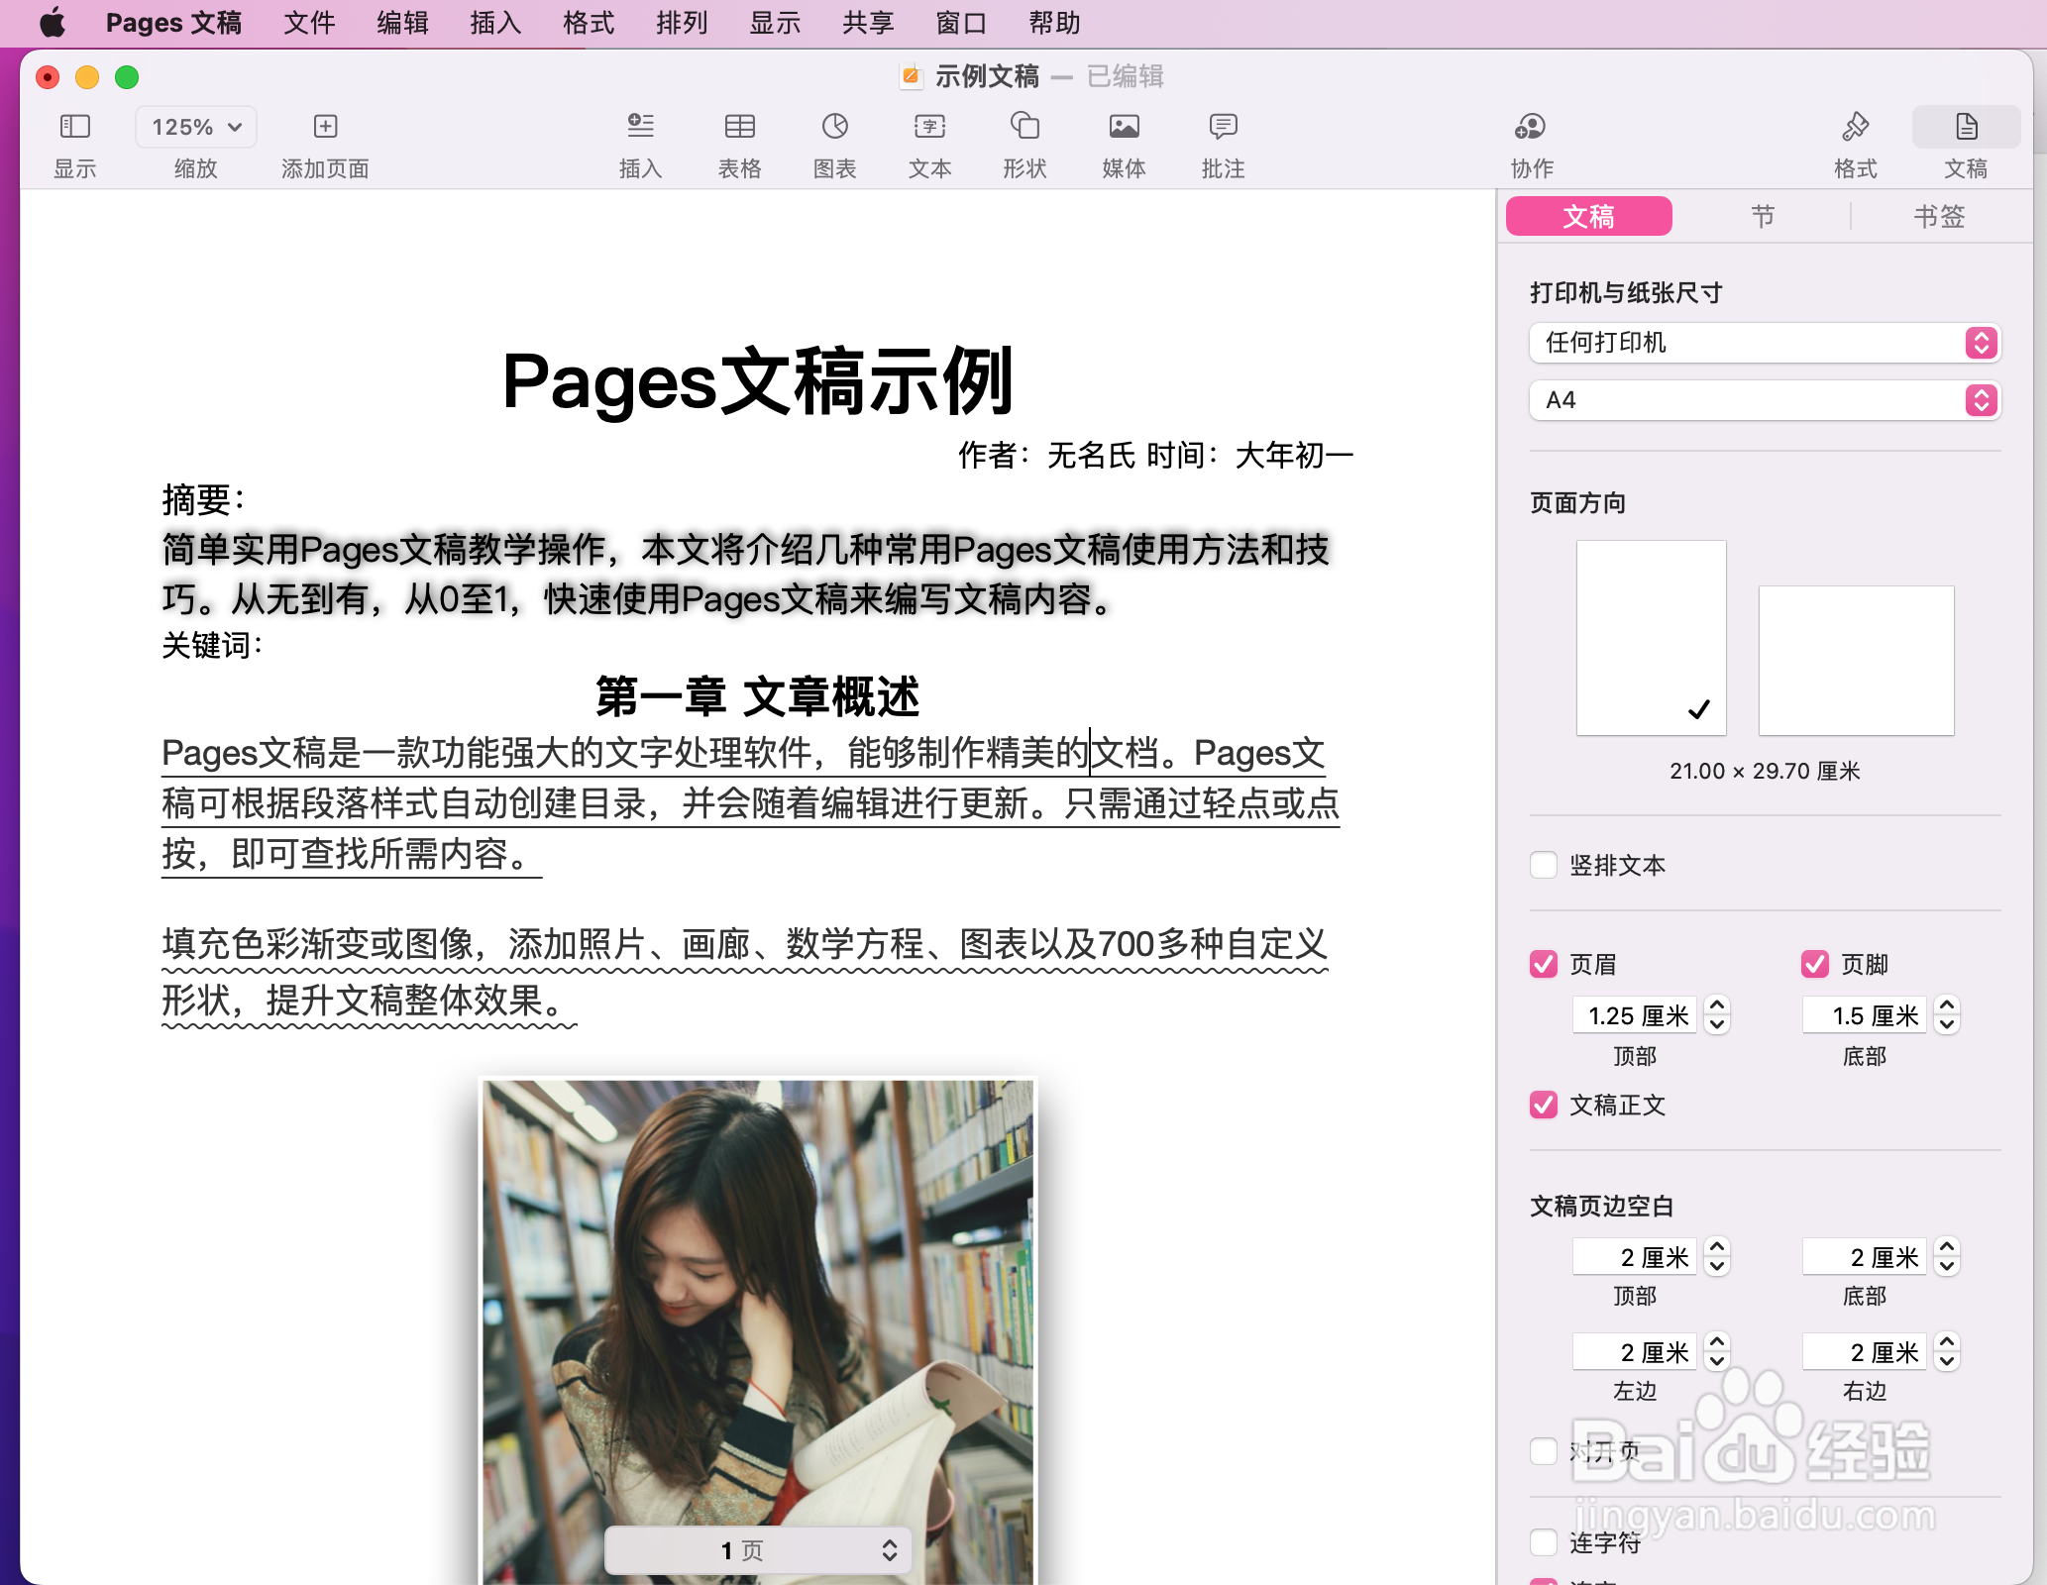Click the Collaborate (协作) toolbar icon
Viewport: 2047px width, 1585px height.
pyautogui.click(x=1531, y=126)
